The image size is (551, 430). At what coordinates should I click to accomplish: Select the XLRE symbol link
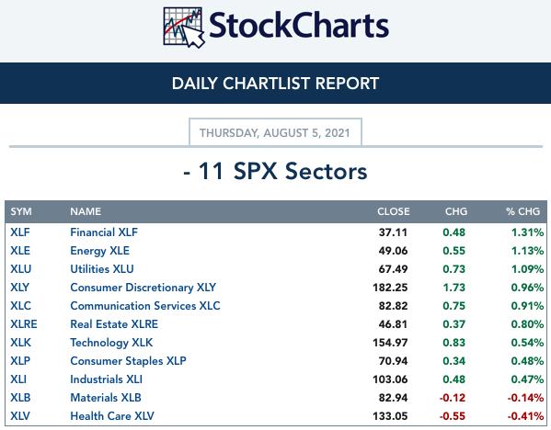click(x=24, y=324)
